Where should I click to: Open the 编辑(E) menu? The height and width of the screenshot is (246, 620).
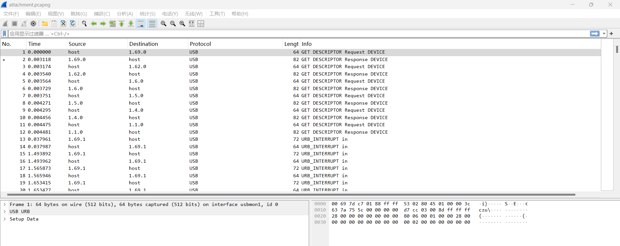33,14
